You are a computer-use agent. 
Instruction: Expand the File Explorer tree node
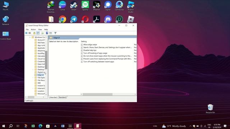coord(33,77)
